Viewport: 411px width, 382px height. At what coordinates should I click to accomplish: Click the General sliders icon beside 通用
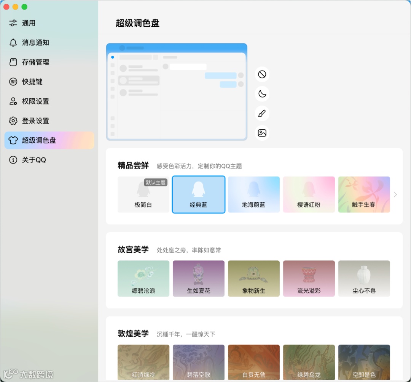[13, 23]
